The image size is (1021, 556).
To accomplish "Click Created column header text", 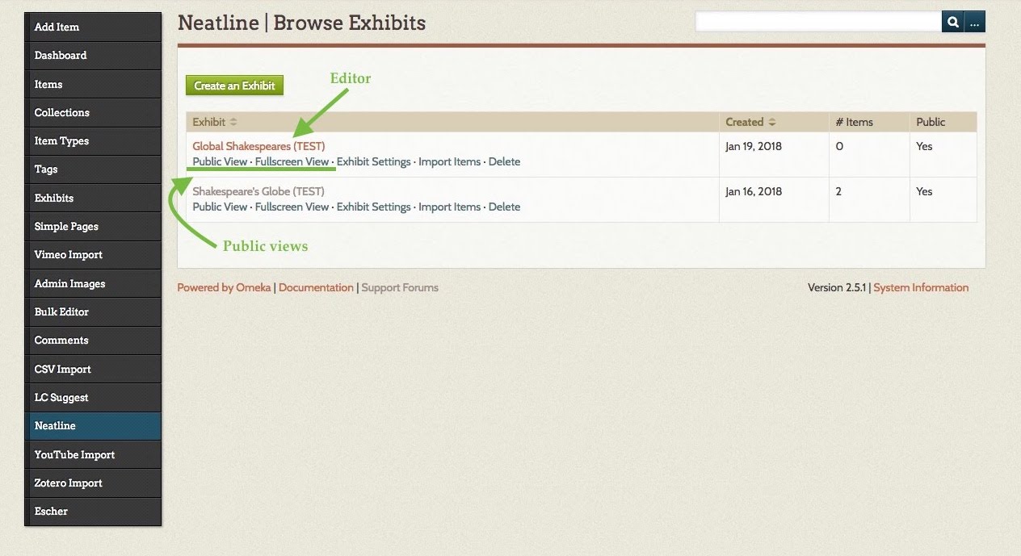I will (745, 123).
